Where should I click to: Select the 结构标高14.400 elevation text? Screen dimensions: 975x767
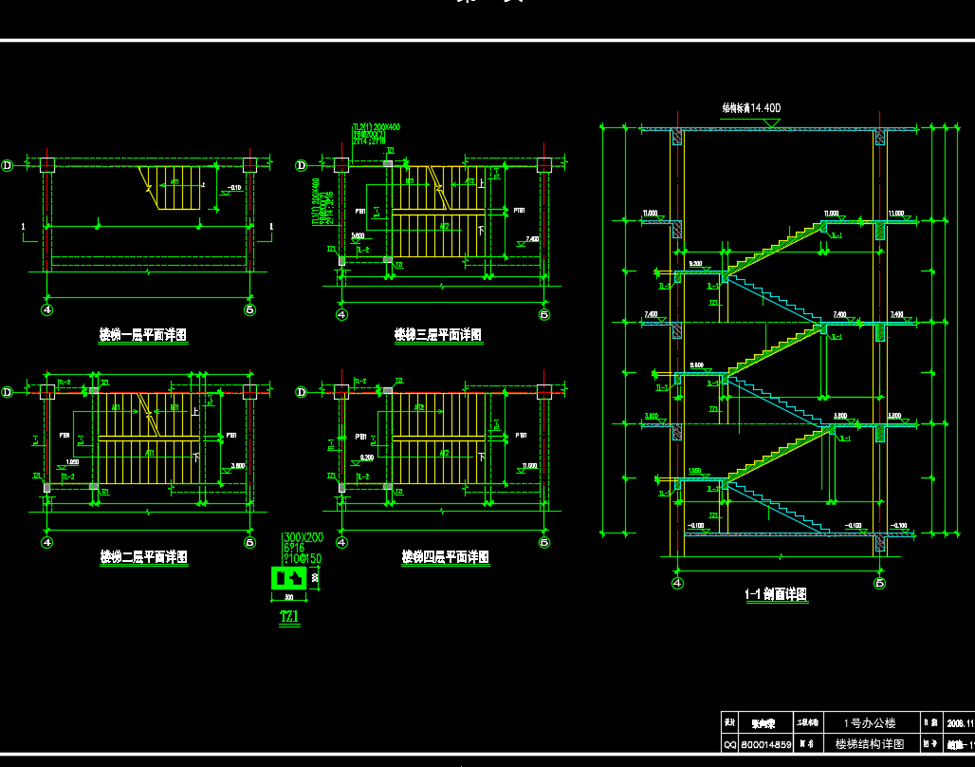pyautogui.click(x=751, y=109)
